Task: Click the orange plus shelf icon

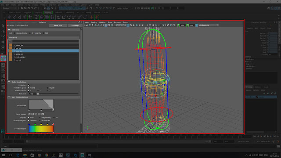Action: click(92, 17)
